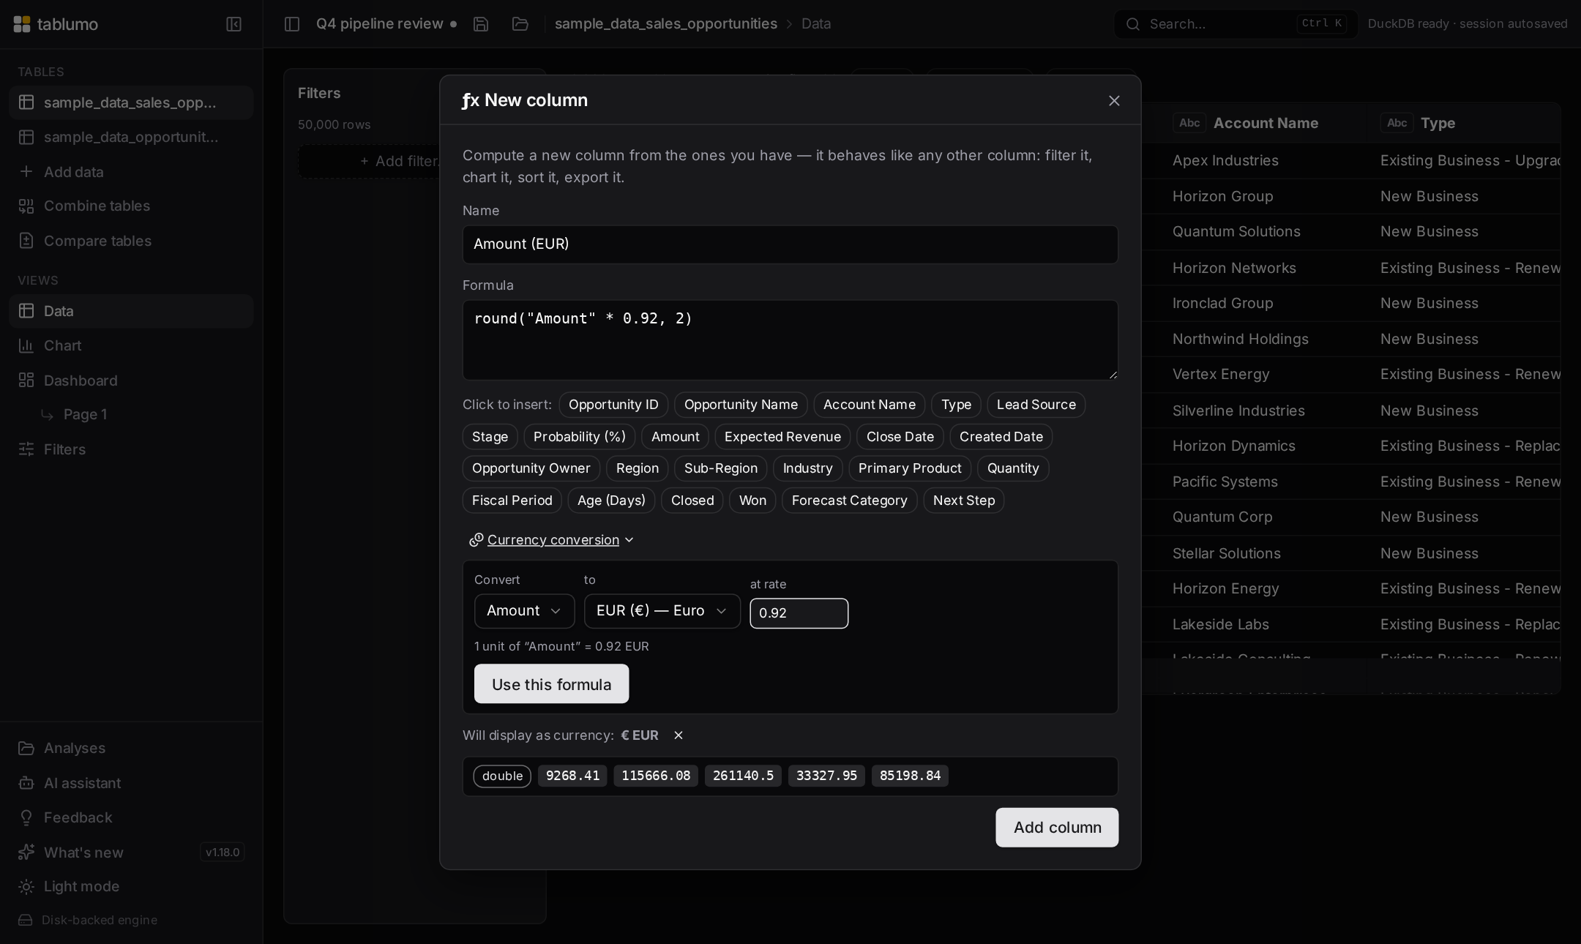Open the EUR (€) — Euro currency dropdown
The width and height of the screenshot is (1581, 944).
(x=662, y=611)
